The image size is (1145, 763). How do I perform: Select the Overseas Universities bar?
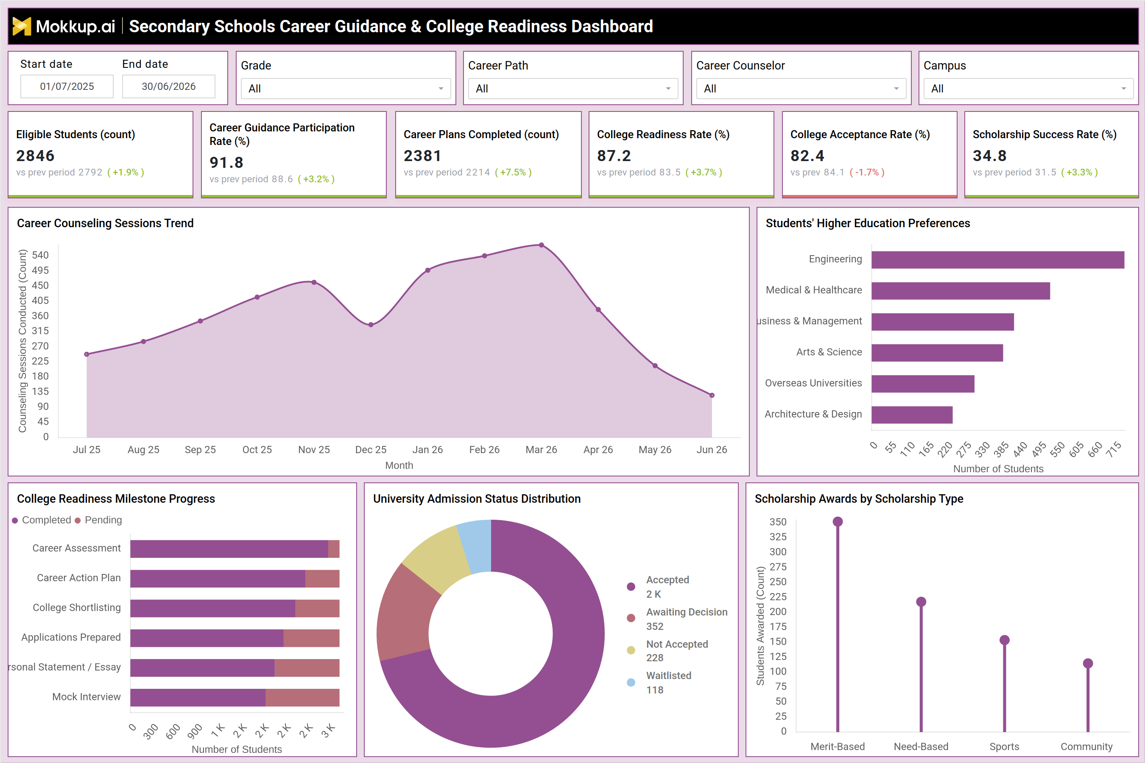point(923,384)
